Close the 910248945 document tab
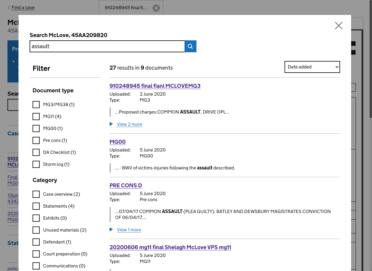 (x=156, y=8)
